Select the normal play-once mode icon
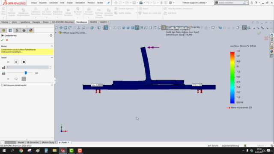The height and width of the screenshot is (154, 274). [8, 79]
